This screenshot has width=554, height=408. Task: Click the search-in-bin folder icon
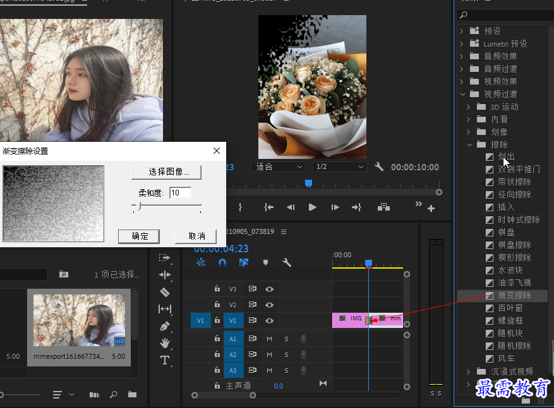(64, 274)
